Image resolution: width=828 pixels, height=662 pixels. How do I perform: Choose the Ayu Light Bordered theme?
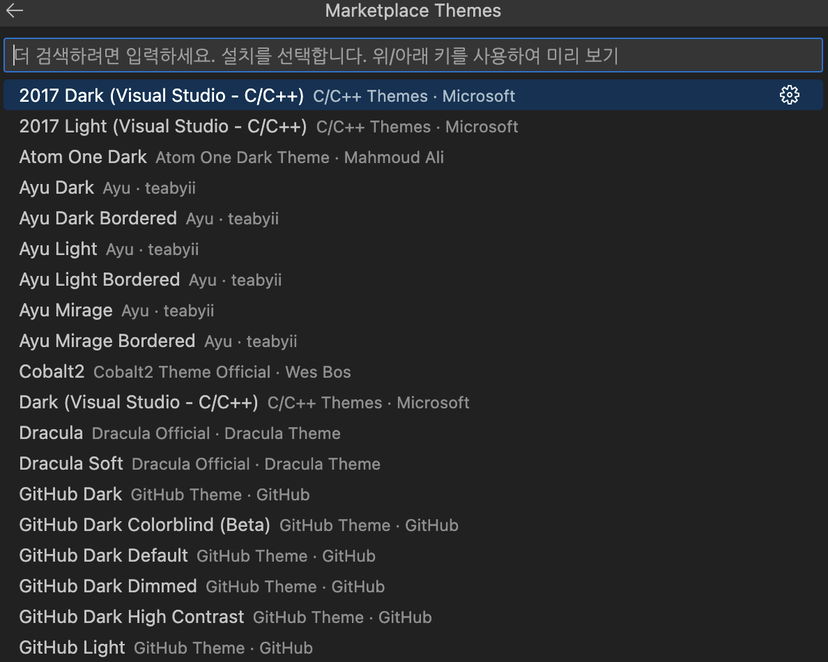click(x=100, y=279)
